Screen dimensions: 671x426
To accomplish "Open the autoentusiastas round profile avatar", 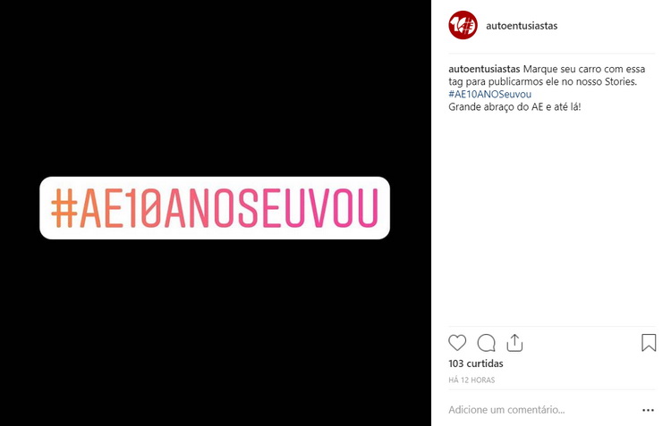I will (463, 25).
